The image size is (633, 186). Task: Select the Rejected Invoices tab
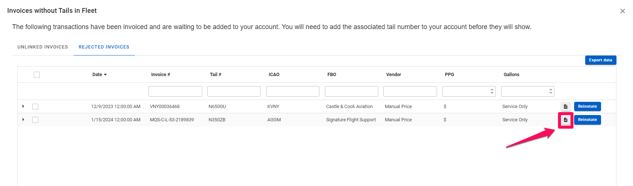tap(104, 47)
